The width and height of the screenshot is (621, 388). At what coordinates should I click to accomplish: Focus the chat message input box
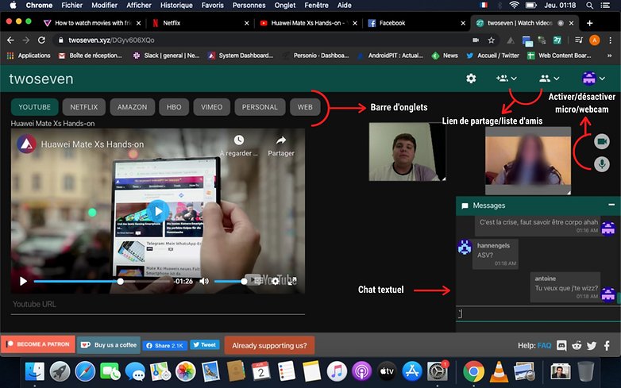coord(537,313)
